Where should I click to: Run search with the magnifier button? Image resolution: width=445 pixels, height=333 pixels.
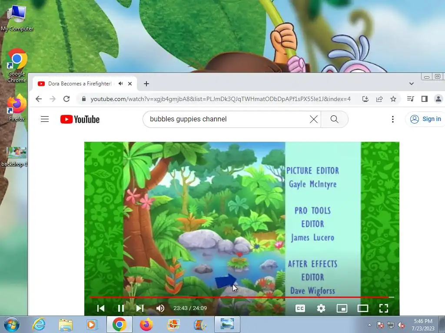pyautogui.click(x=335, y=119)
